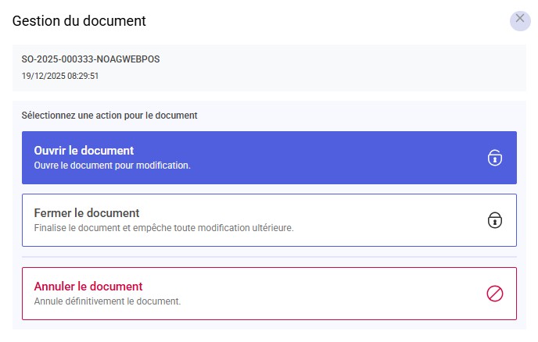The width and height of the screenshot is (538, 342).
Task: Click the "Finalise le document" description text
Action: [163, 228]
